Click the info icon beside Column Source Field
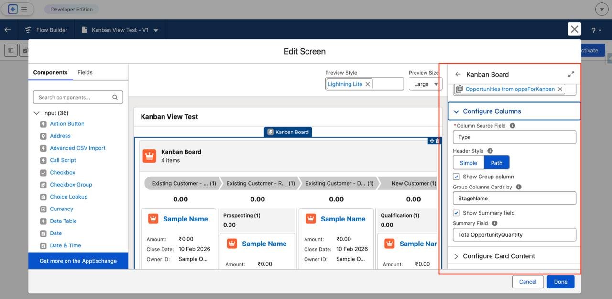The height and width of the screenshot is (299, 612). (x=513, y=126)
